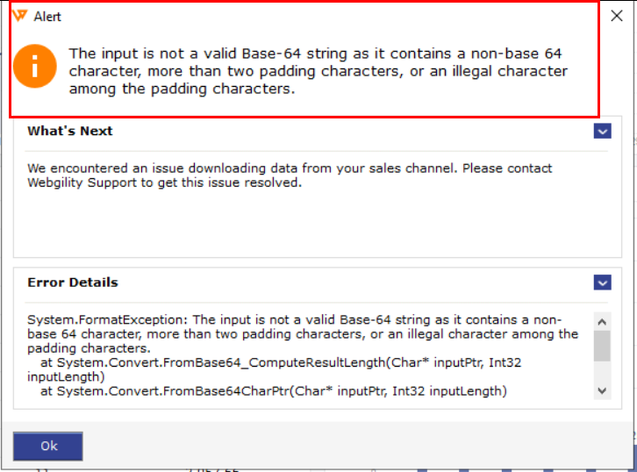Click the Base-64 error message text
The height and width of the screenshot is (472, 637).
(x=316, y=54)
